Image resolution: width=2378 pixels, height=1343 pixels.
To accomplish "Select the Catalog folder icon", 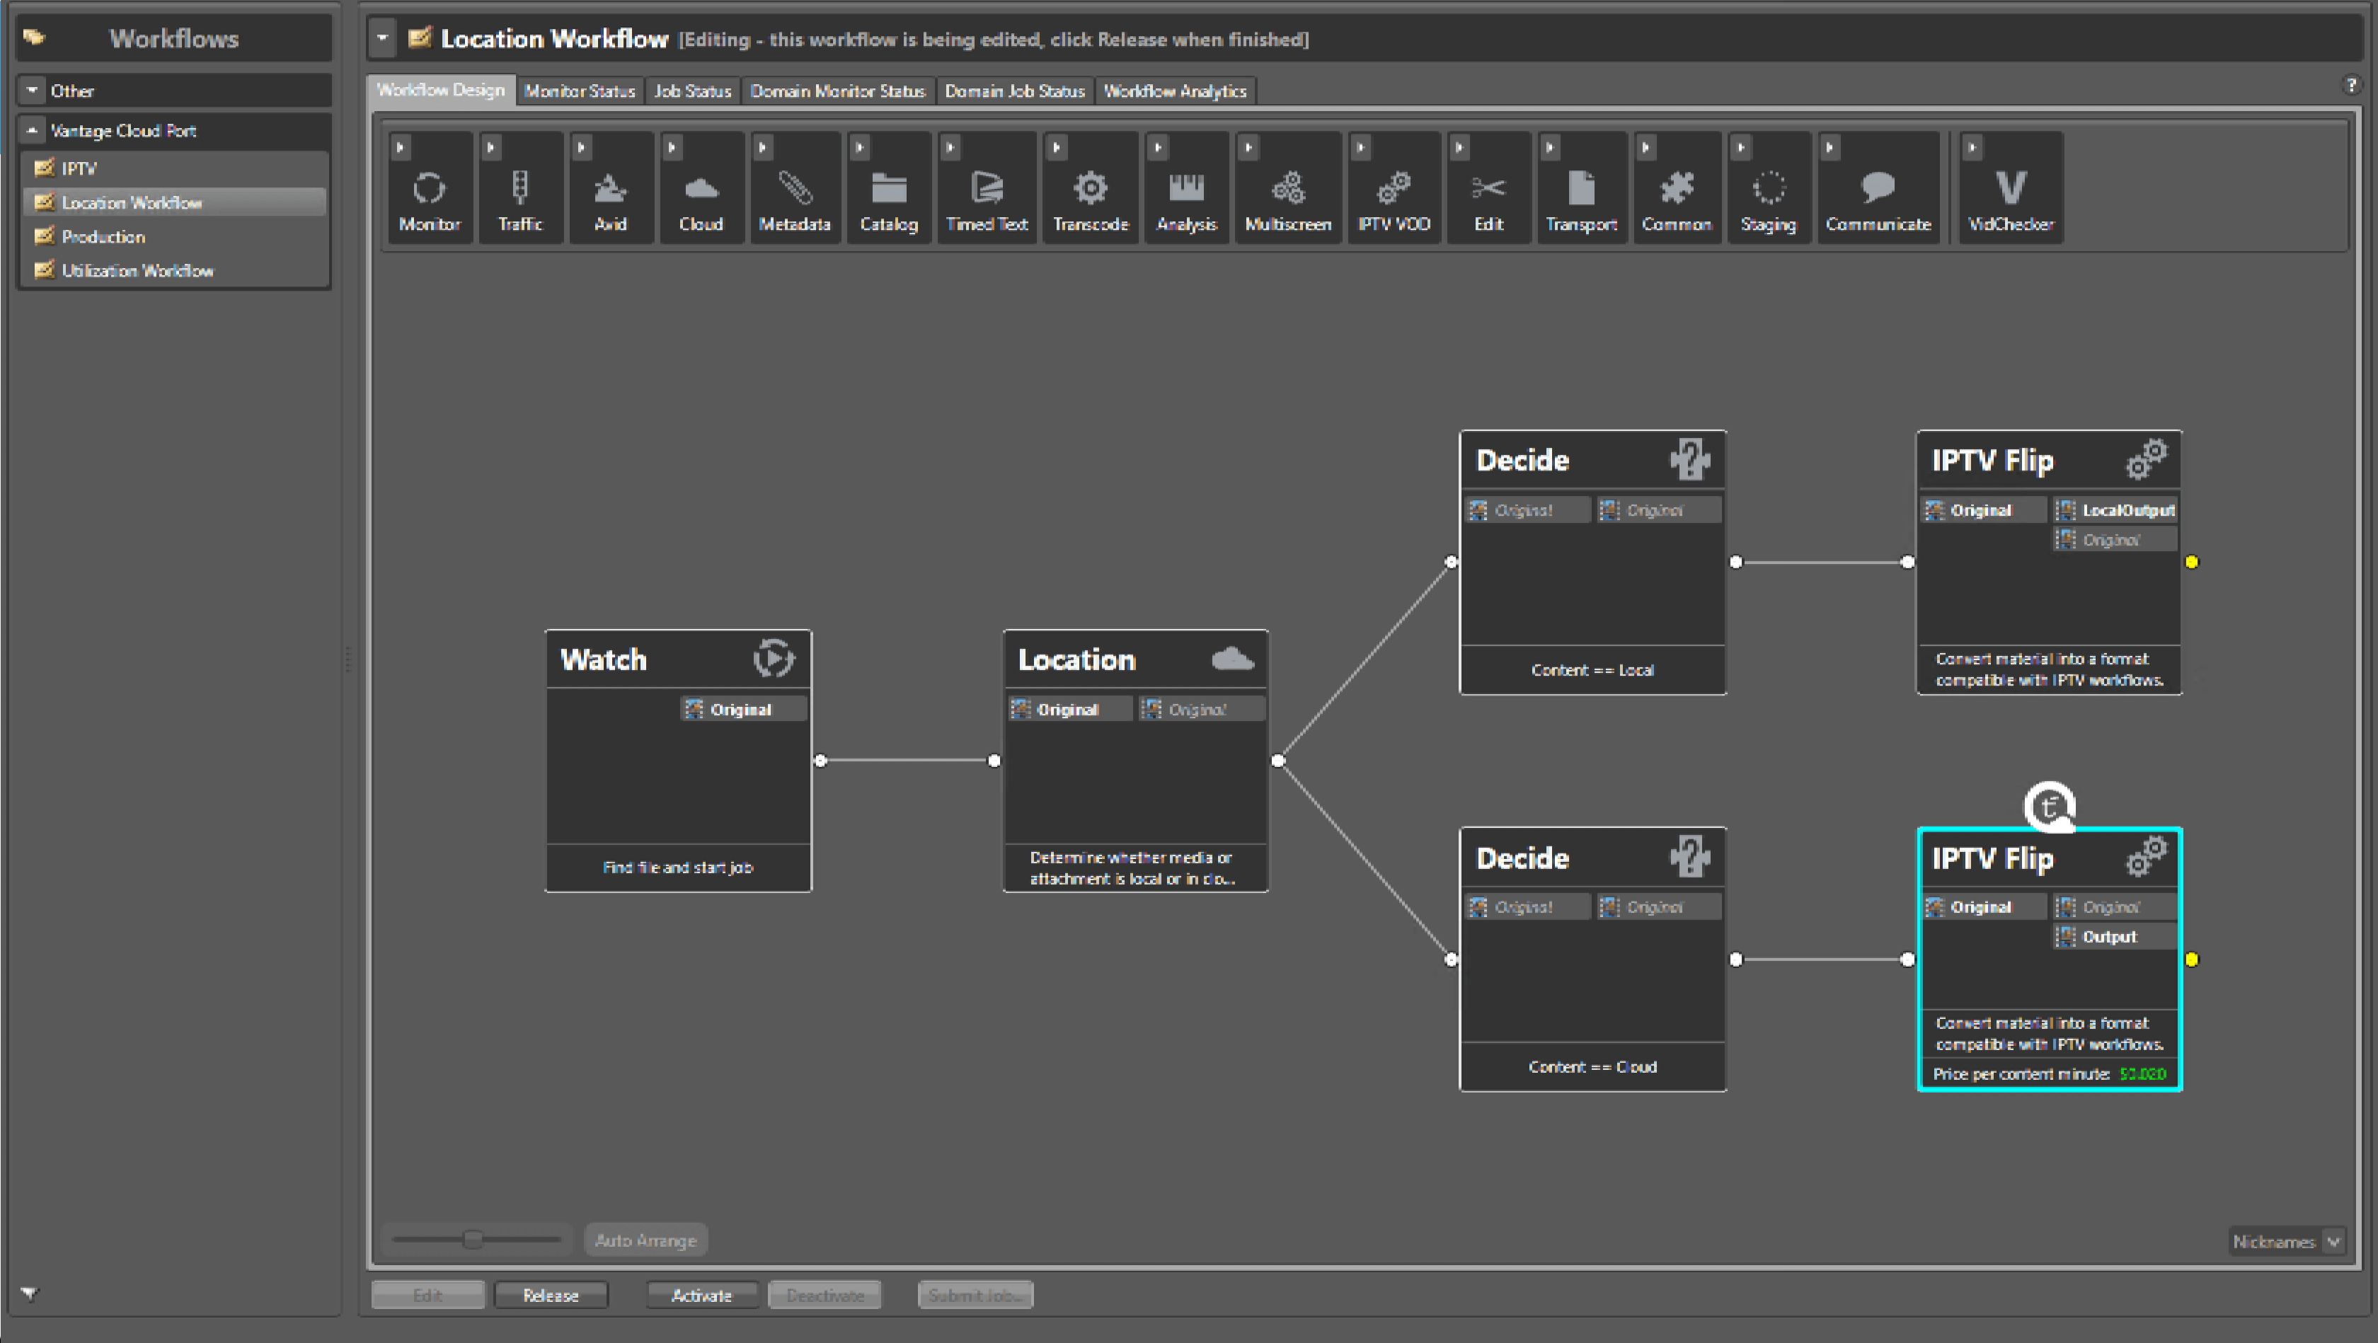I will click(889, 188).
